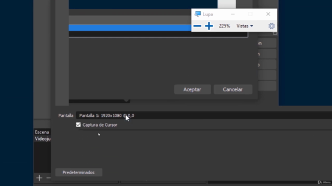Click the Predeterminados button
Screen dimensions: 332x186
[78, 172]
